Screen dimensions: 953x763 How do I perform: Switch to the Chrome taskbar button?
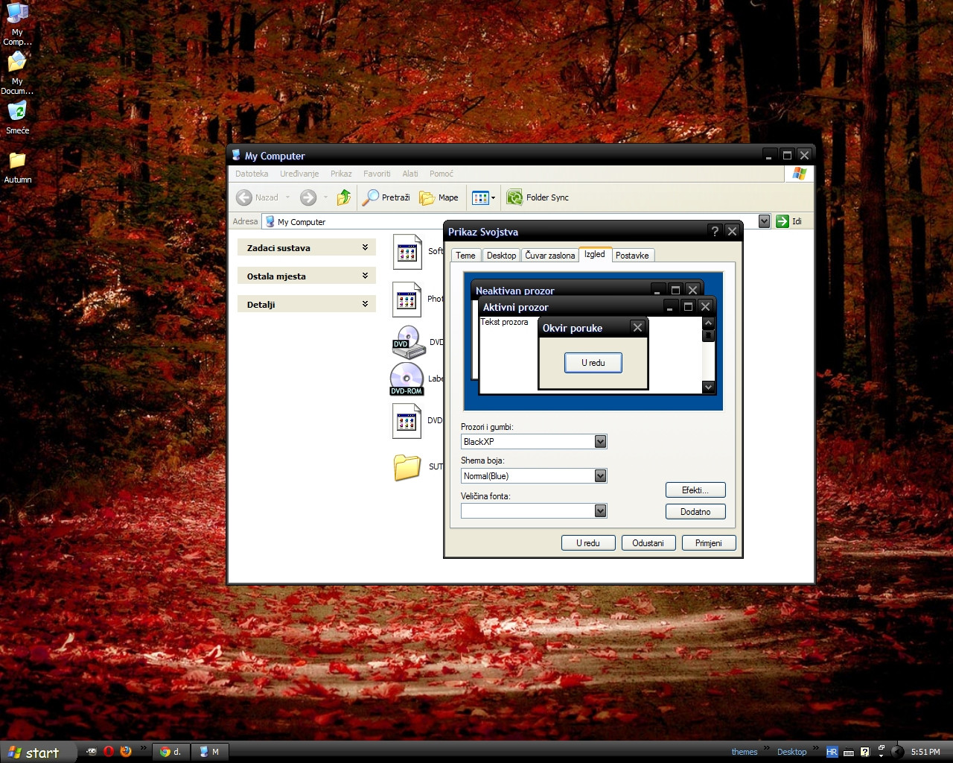point(171,752)
